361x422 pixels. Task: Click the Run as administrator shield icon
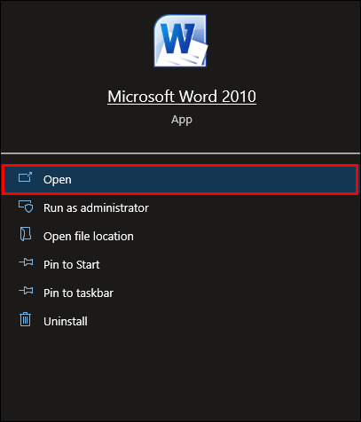pyautogui.click(x=26, y=207)
